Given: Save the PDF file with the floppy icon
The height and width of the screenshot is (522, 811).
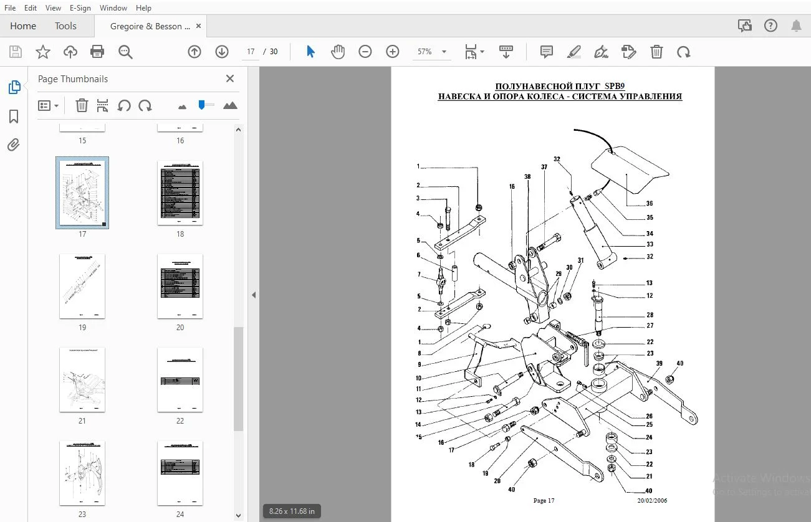Looking at the screenshot, I should pyautogui.click(x=15, y=52).
